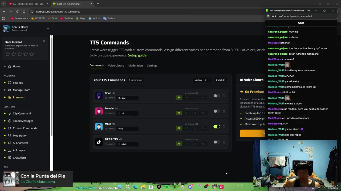
Task: Select VIP permission for the Brian command
Action: tap(186, 97)
